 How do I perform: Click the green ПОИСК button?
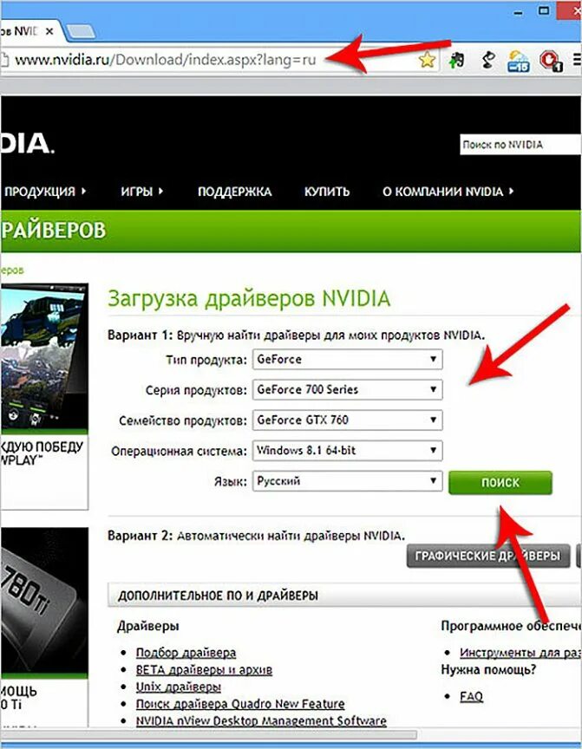tap(500, 483)
